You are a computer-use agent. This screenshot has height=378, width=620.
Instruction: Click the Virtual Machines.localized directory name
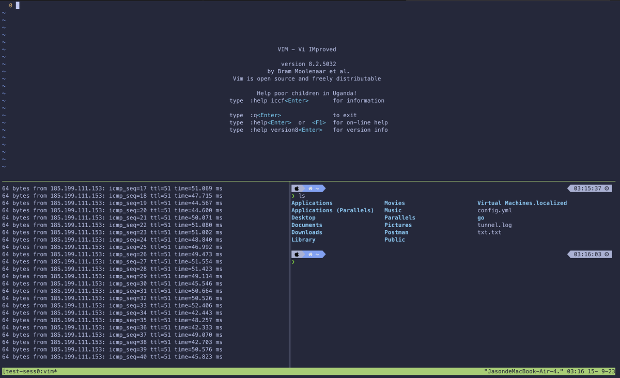522,203
